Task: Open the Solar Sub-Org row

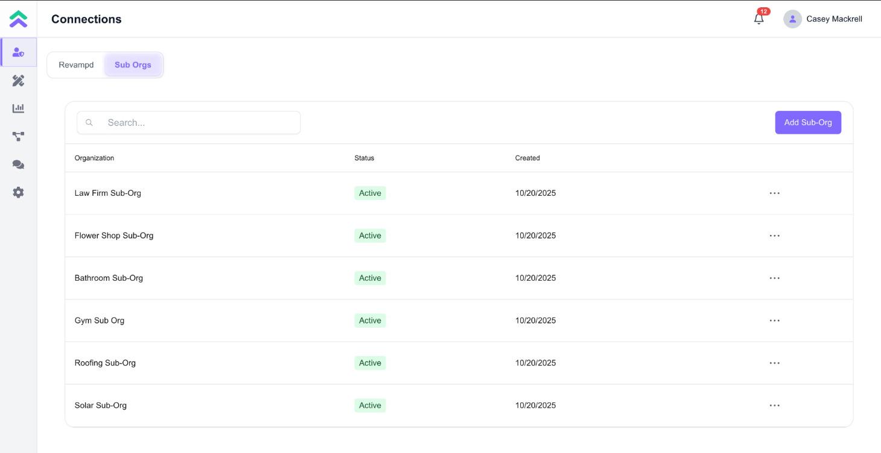Action: coord(101,405)
